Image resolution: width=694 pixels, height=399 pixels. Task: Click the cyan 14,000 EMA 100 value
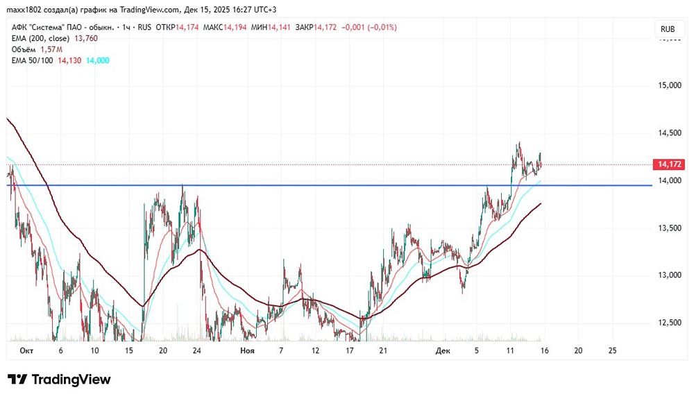click(98, 60)
